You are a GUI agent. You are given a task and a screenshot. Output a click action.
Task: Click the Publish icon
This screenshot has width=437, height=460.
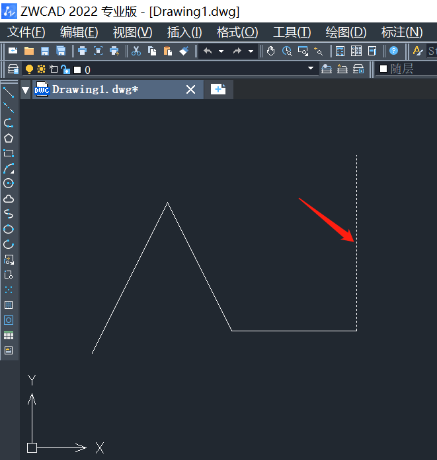[x=114, y=51]
